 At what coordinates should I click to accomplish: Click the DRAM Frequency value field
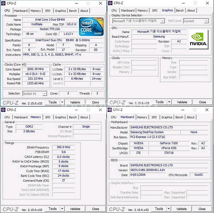pyautogui.click(x=63, y=147)
